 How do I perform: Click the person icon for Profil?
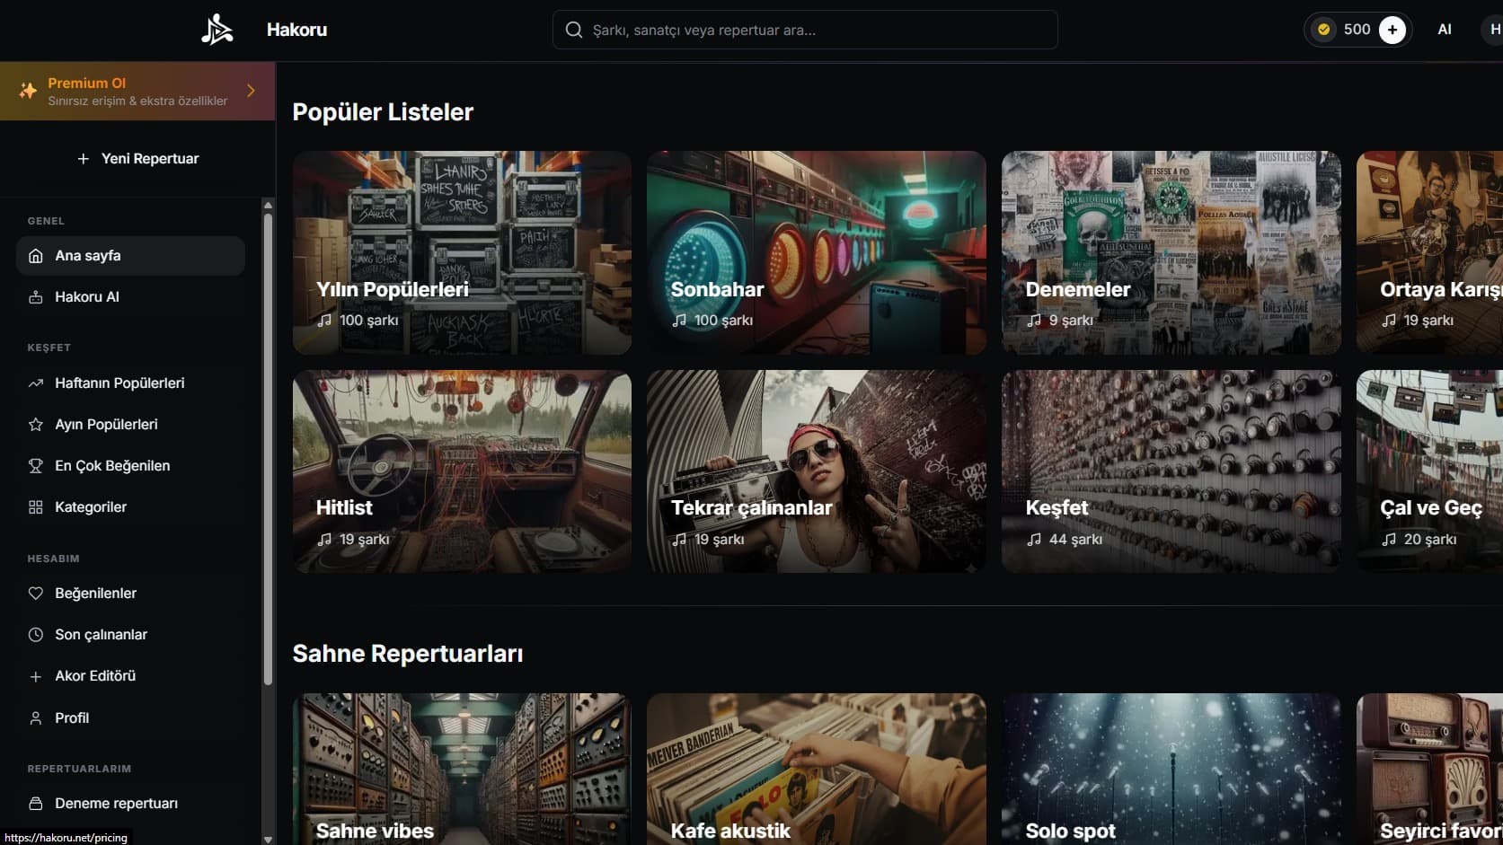(x=36, y=718)
